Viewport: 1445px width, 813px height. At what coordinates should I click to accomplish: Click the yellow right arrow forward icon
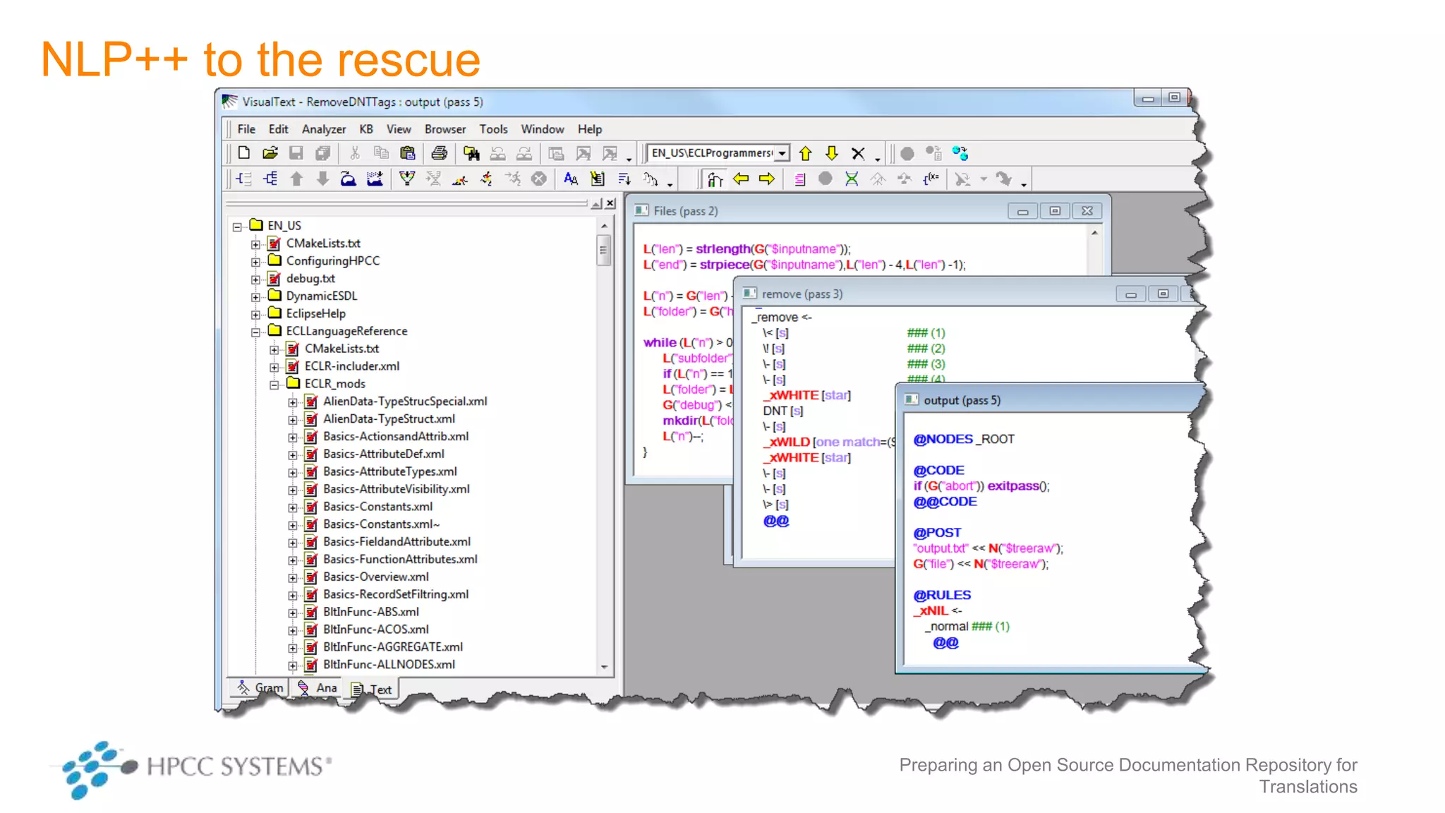pyautogui.click(x=767, y=179)
